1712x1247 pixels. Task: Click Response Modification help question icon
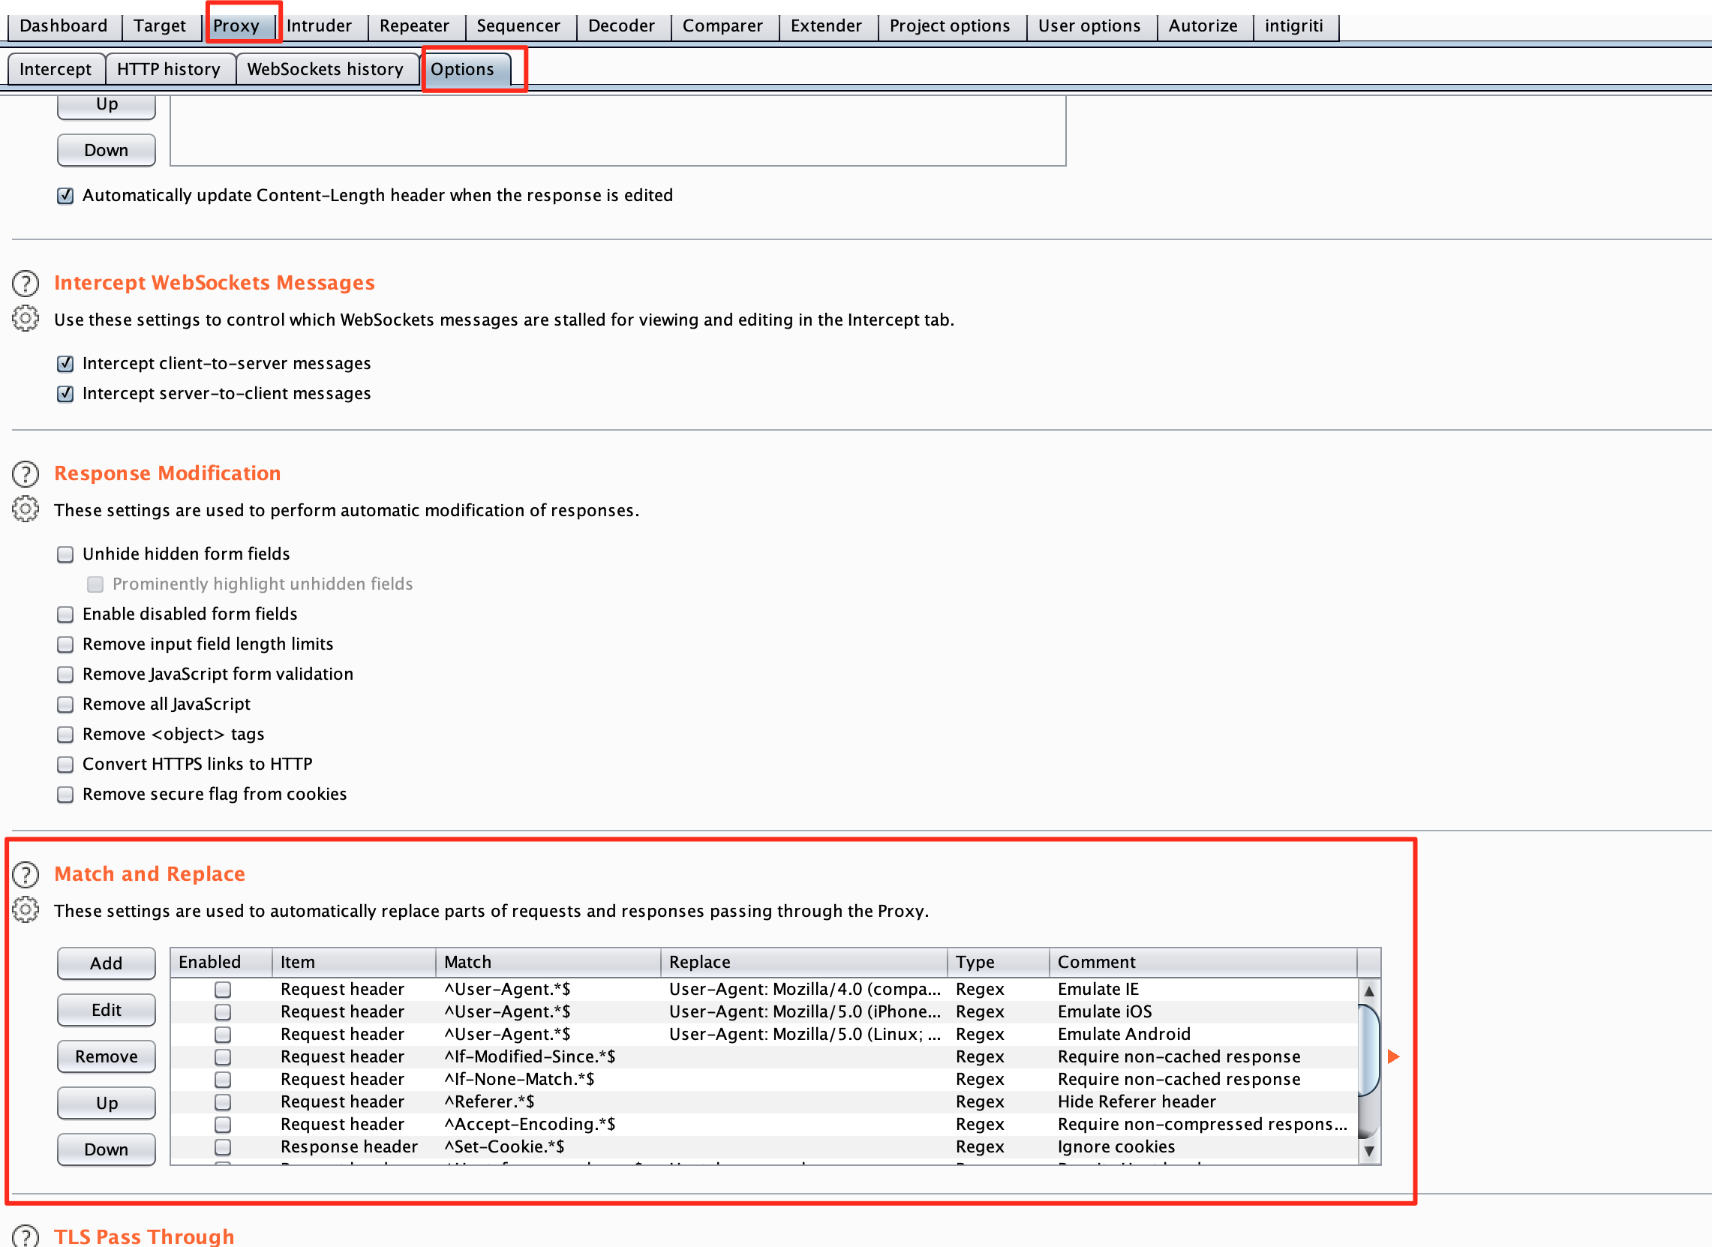click(26, 474)
